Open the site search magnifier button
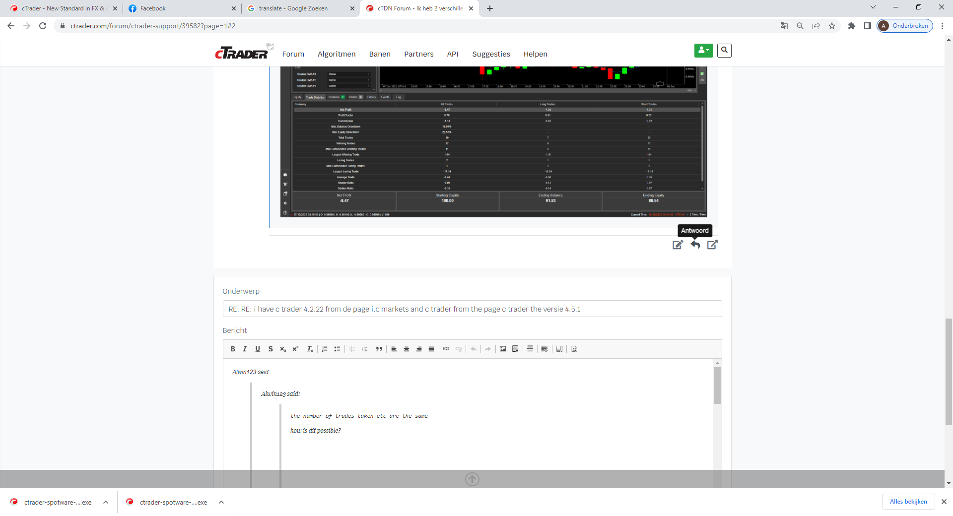Viewport: 953px width, 516px height. coord(724,50)
